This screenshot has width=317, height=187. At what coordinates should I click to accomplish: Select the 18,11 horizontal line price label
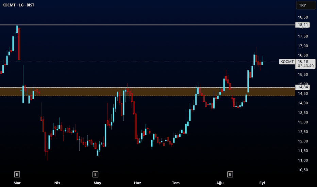(x=302, y=25)
